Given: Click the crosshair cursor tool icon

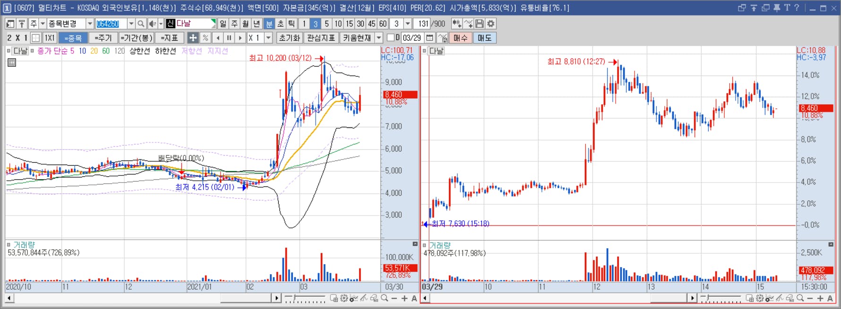Looking at the screenshot, I should pyautogui.click(x=193, y=38).
